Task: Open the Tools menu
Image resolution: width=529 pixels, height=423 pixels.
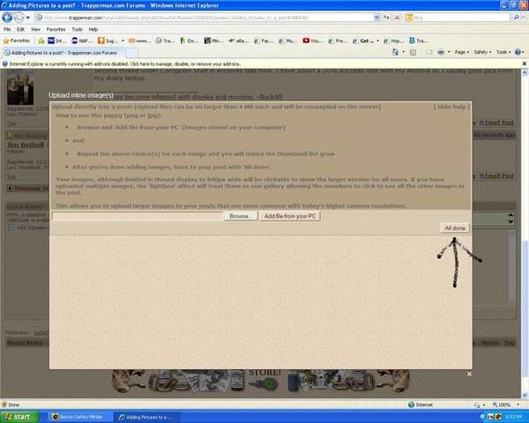Action: [78, 29]
